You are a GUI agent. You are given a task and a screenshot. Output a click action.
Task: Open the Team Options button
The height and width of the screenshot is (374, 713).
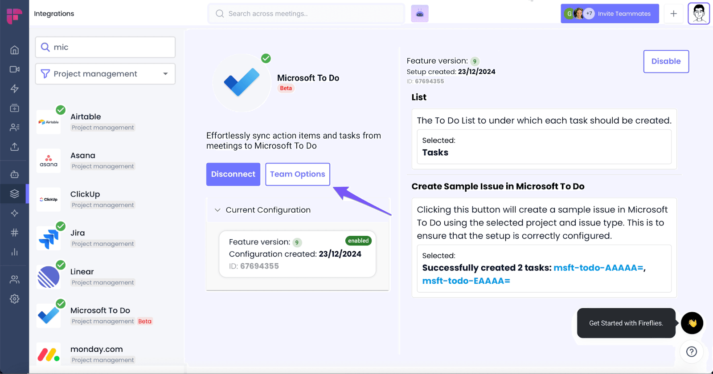click(297, 174)
